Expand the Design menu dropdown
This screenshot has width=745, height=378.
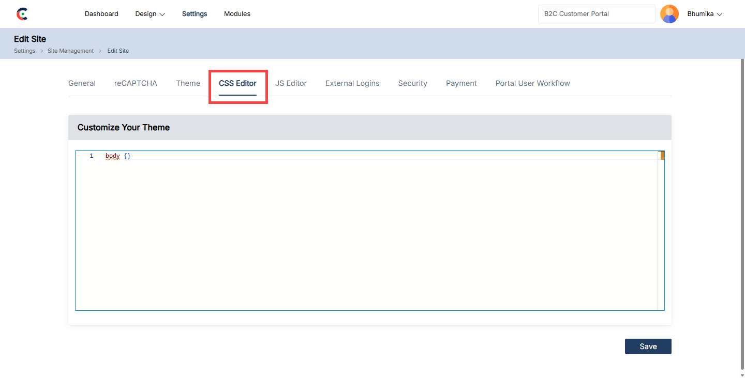click(150, 14)
